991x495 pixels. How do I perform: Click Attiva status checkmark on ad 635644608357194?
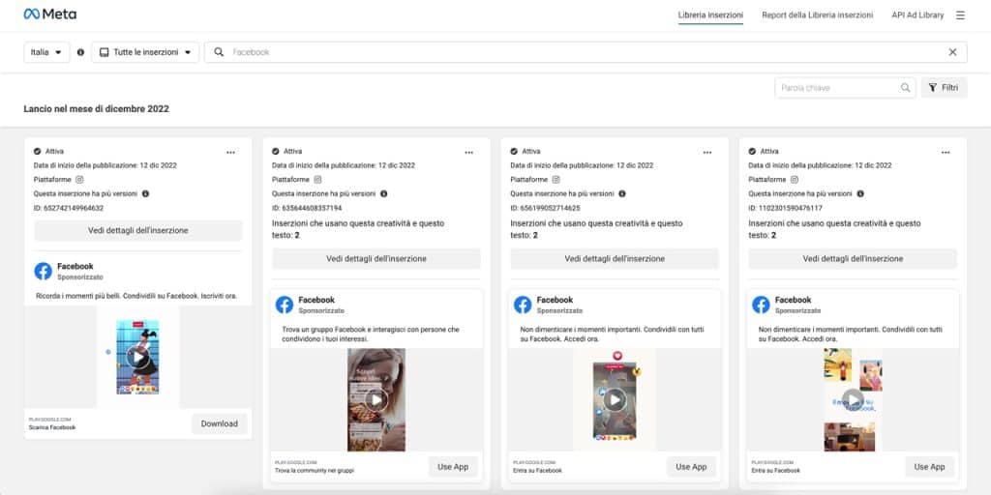tap(276, 152)
